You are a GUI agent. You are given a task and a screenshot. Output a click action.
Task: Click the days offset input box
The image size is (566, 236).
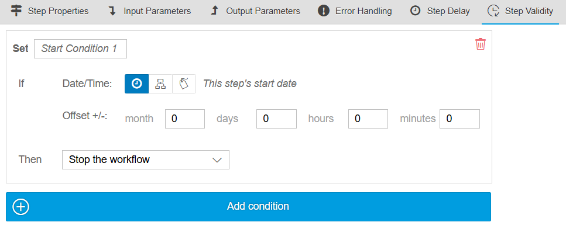(276, 119)
